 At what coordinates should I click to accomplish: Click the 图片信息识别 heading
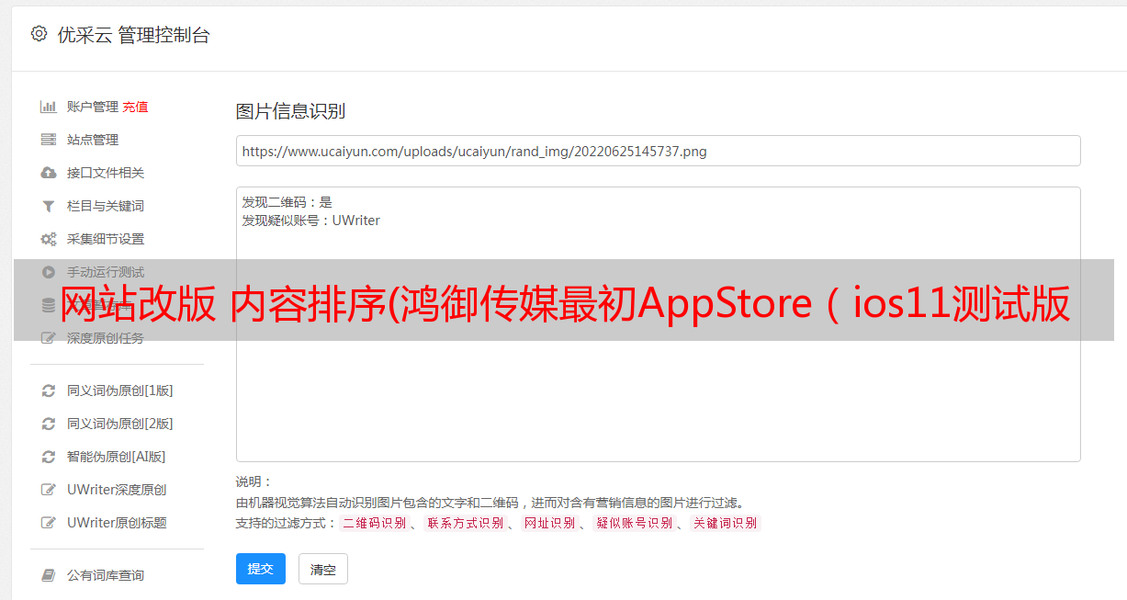tap(290, 112)
